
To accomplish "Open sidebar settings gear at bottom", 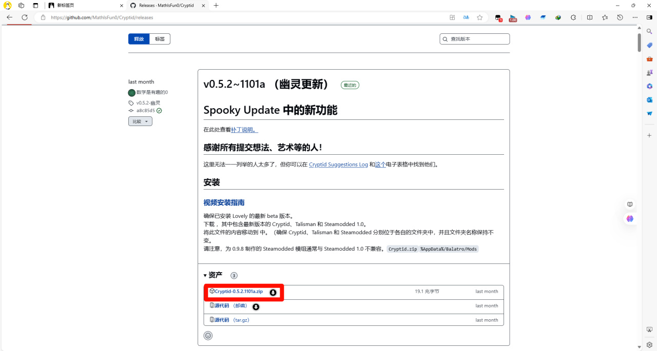I will point(649,345).
